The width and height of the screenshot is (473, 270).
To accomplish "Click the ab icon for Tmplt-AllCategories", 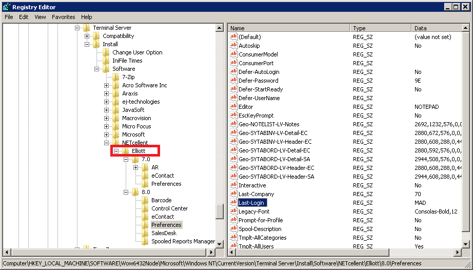I will pos(233,238).
